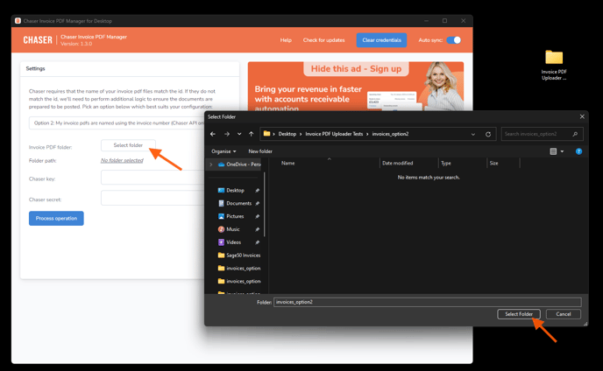Change the view layout icon

click(x=553, y=151)
